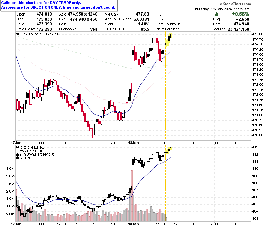Click the blue dashed prev-close line in SPY chart
This screenshot has width=269, height=227.
tap(192, 89)
